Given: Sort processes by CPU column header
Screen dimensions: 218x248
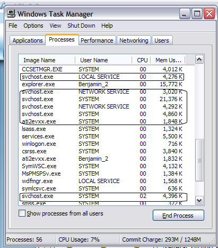Looking at the screenshot, I should coord(141,60).
